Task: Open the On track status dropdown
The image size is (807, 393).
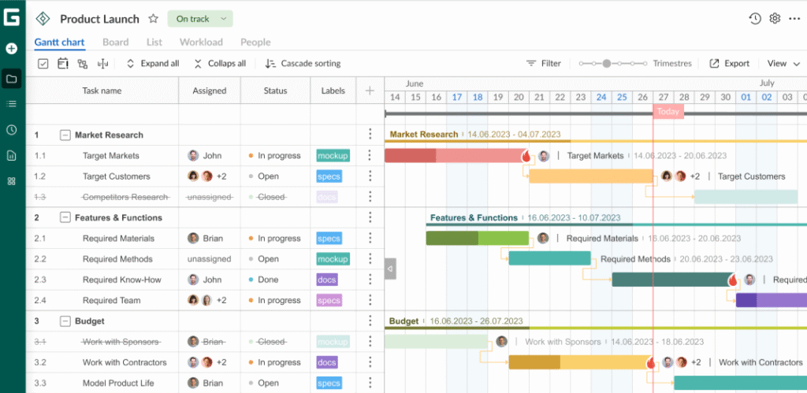Action: click(200, 19)
